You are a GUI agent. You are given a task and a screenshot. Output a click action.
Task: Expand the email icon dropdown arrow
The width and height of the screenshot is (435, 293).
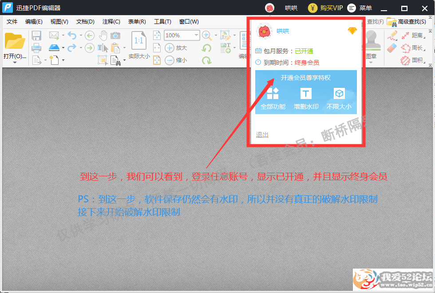tap(63, 35)
